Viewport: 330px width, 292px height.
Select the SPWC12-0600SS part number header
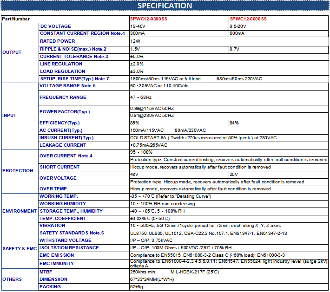click(x=248, y=19)
